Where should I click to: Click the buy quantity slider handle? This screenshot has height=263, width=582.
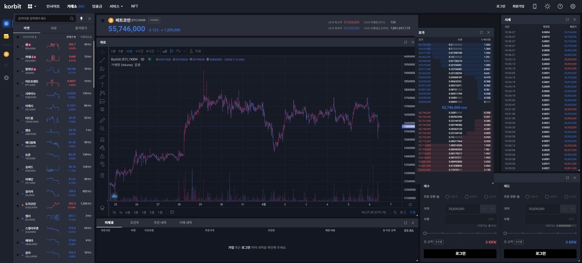coord(425,233)
